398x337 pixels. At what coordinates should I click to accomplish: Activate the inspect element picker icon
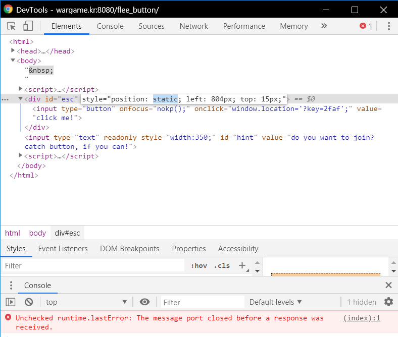[x=11, y=26]
